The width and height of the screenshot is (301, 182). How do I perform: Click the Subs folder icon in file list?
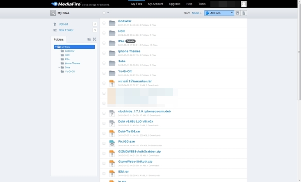[x=112, y=63]
